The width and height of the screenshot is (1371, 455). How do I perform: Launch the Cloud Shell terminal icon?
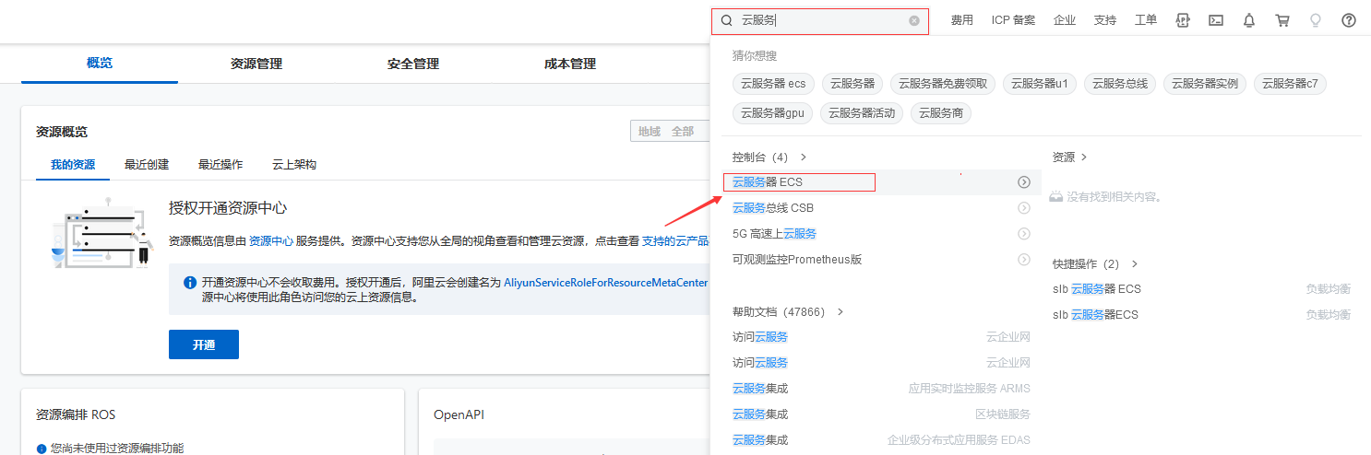click(x=1216, y=20)
